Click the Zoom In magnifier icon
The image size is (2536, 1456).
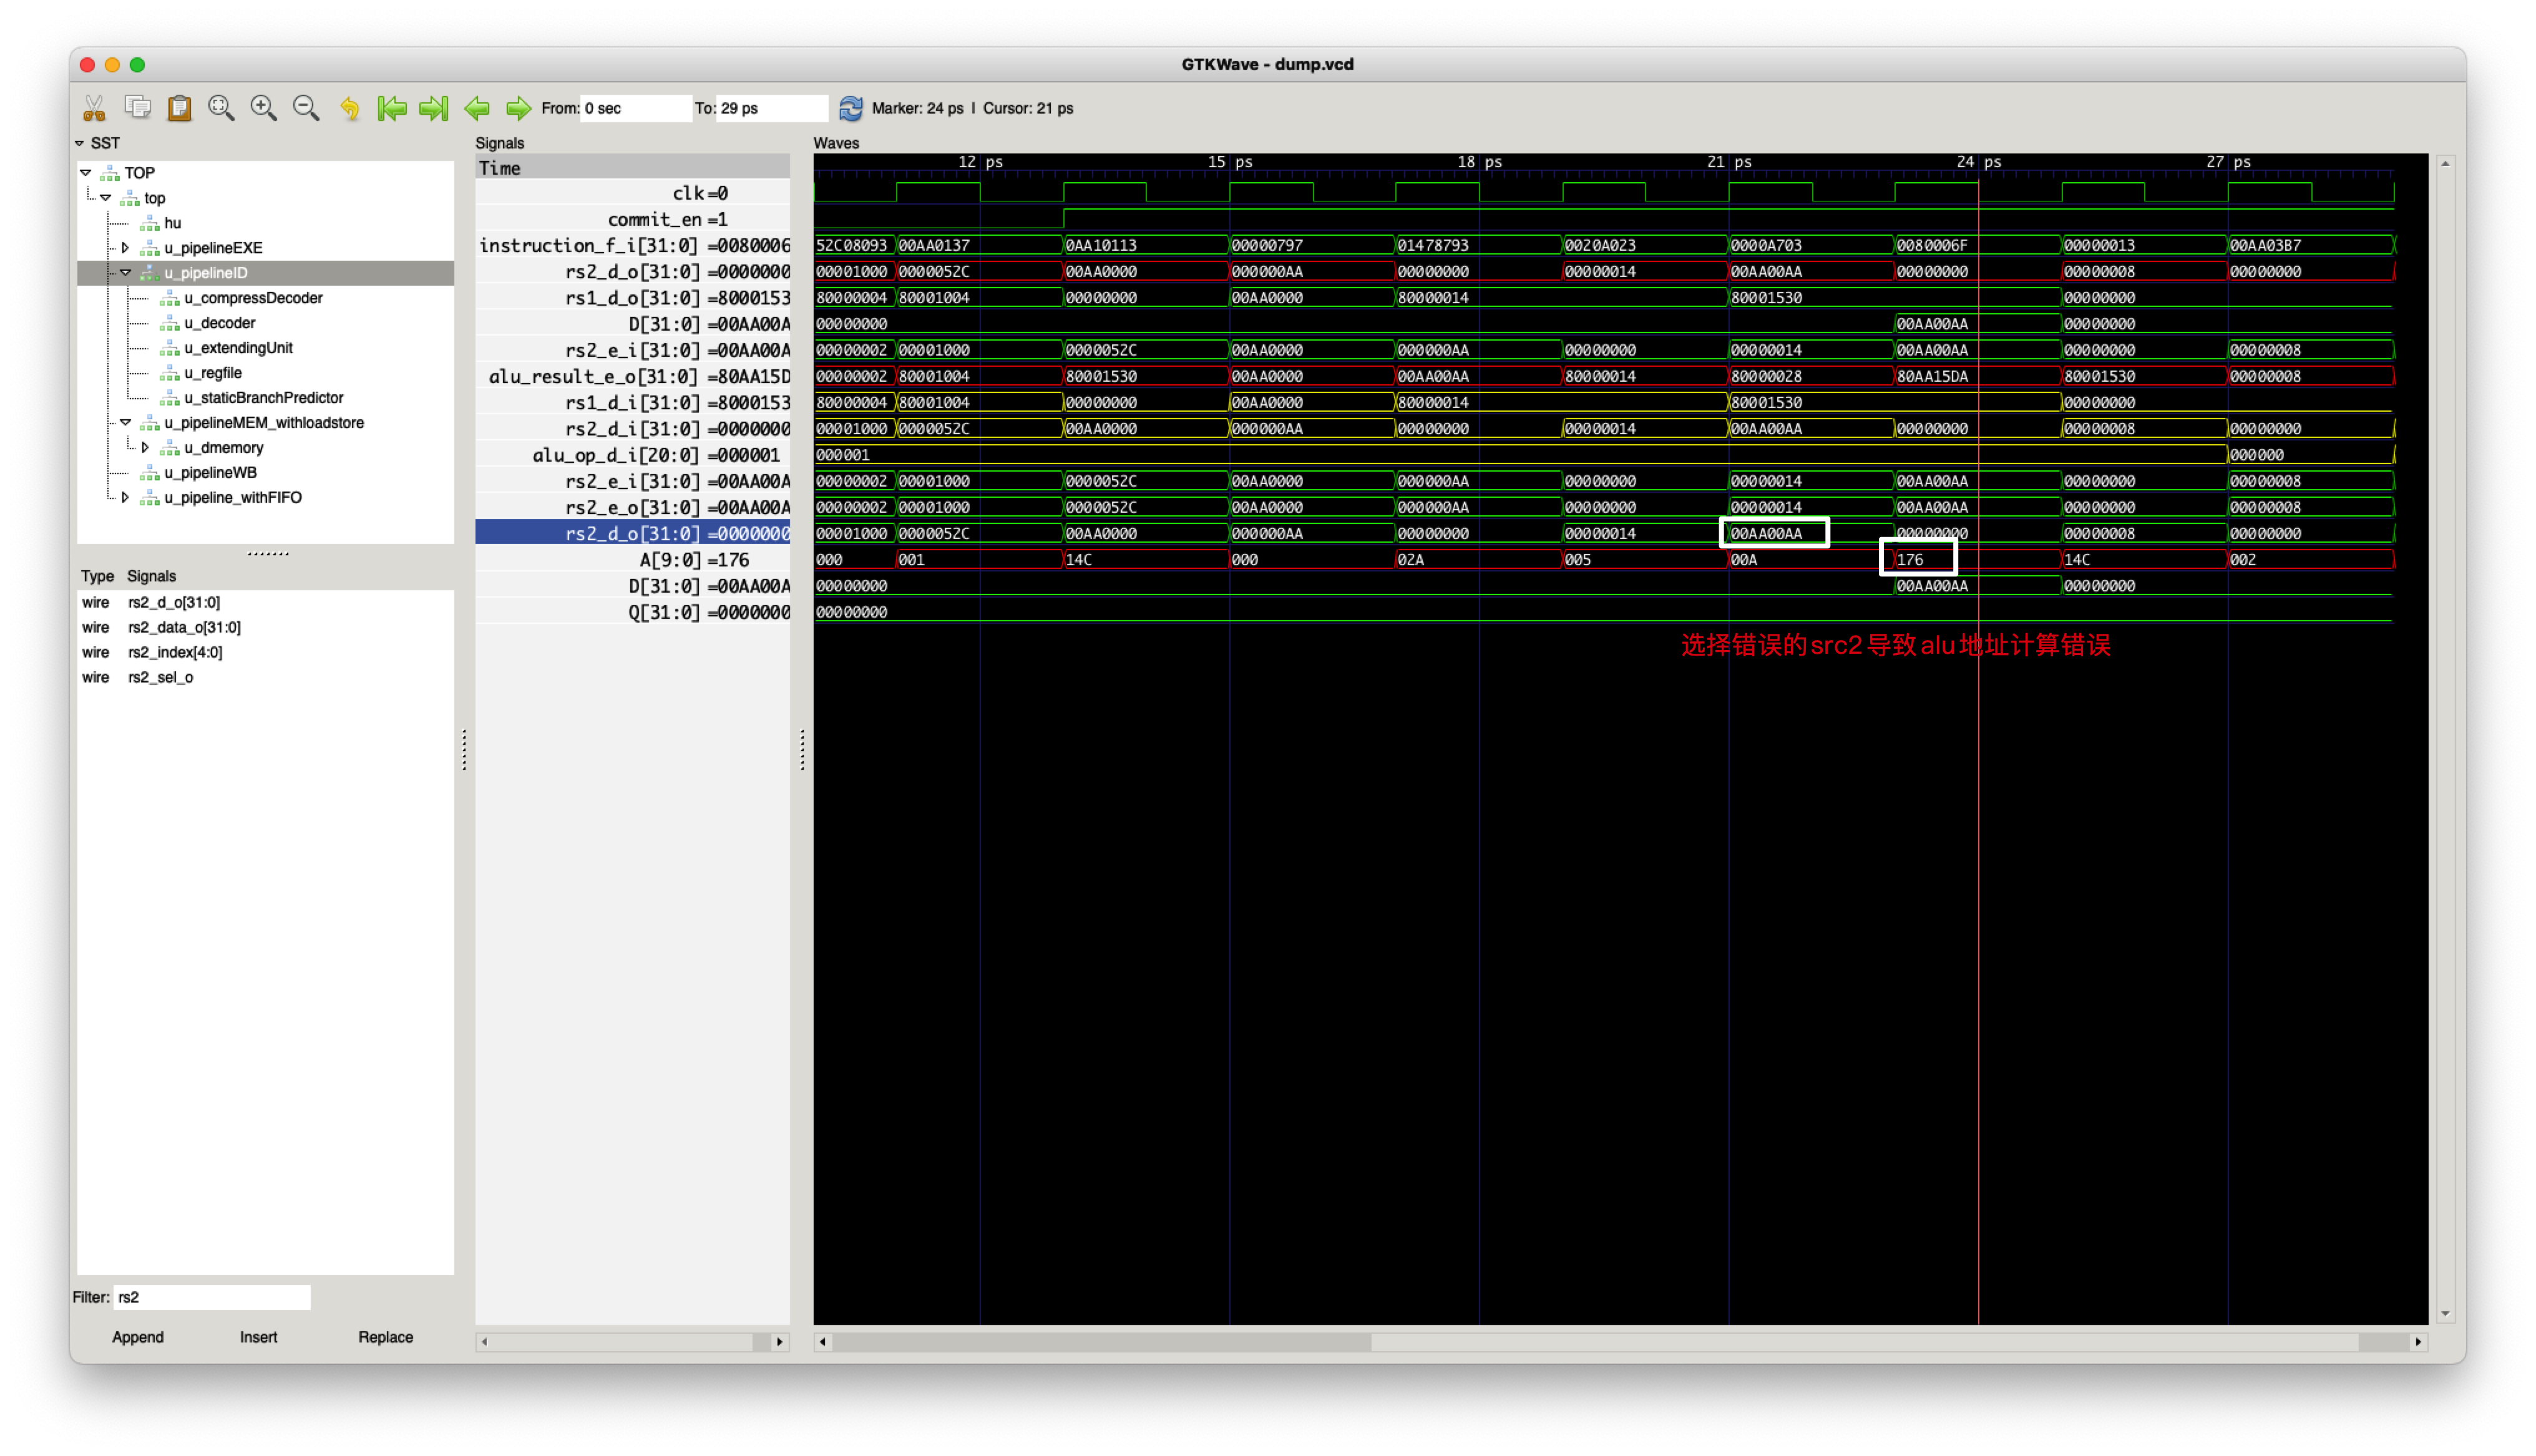click(264, 108)
